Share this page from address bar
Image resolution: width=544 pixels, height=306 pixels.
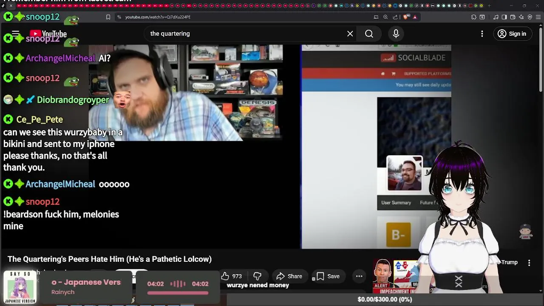[x=395, y=17]
